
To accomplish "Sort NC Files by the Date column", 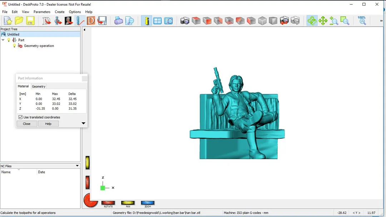I will [x=59, y=172].
